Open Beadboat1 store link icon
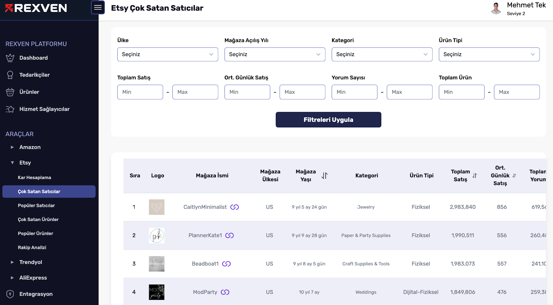Screen dimensions: 553x305 point(226,264)
